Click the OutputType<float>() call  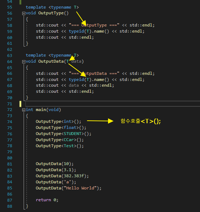[x=61, y=127]
